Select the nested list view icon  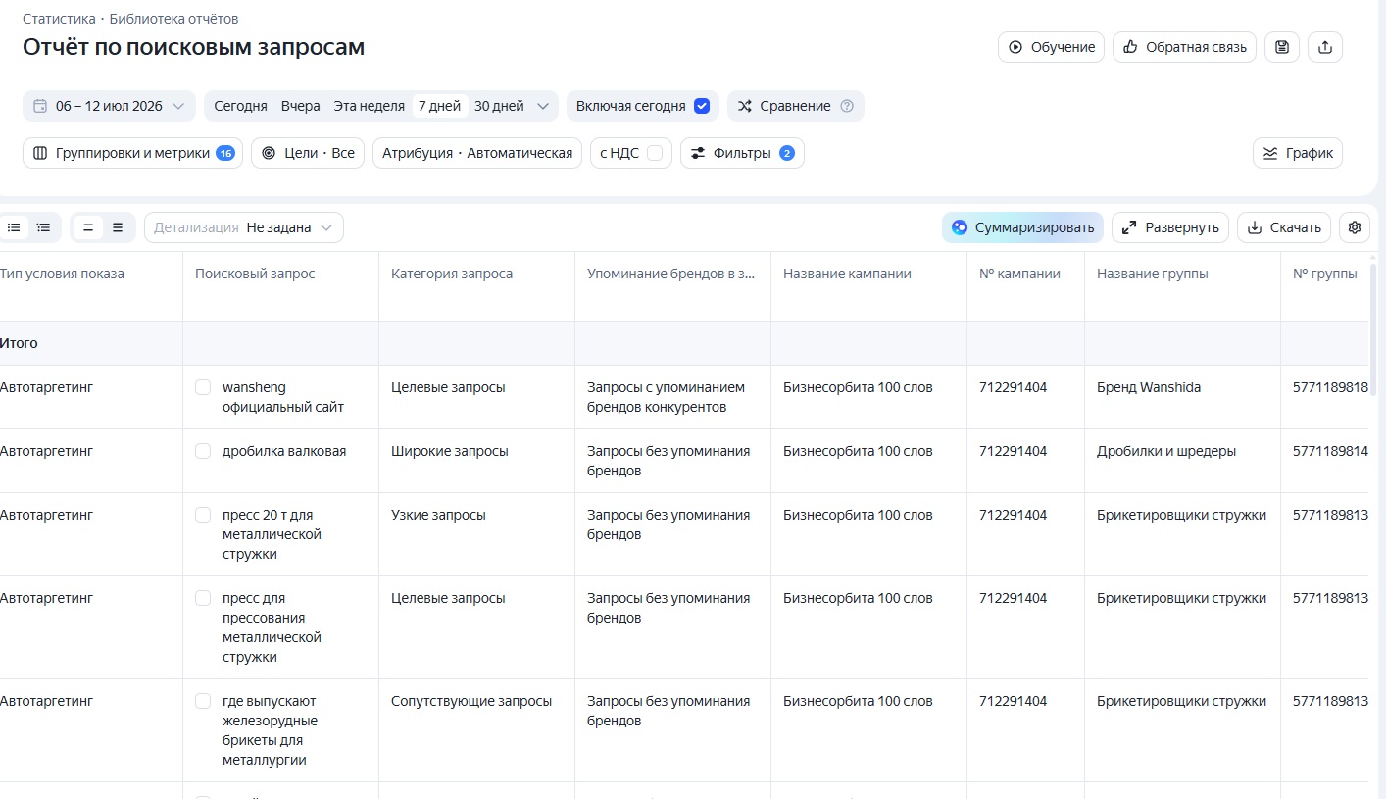(x=43, y=227)
